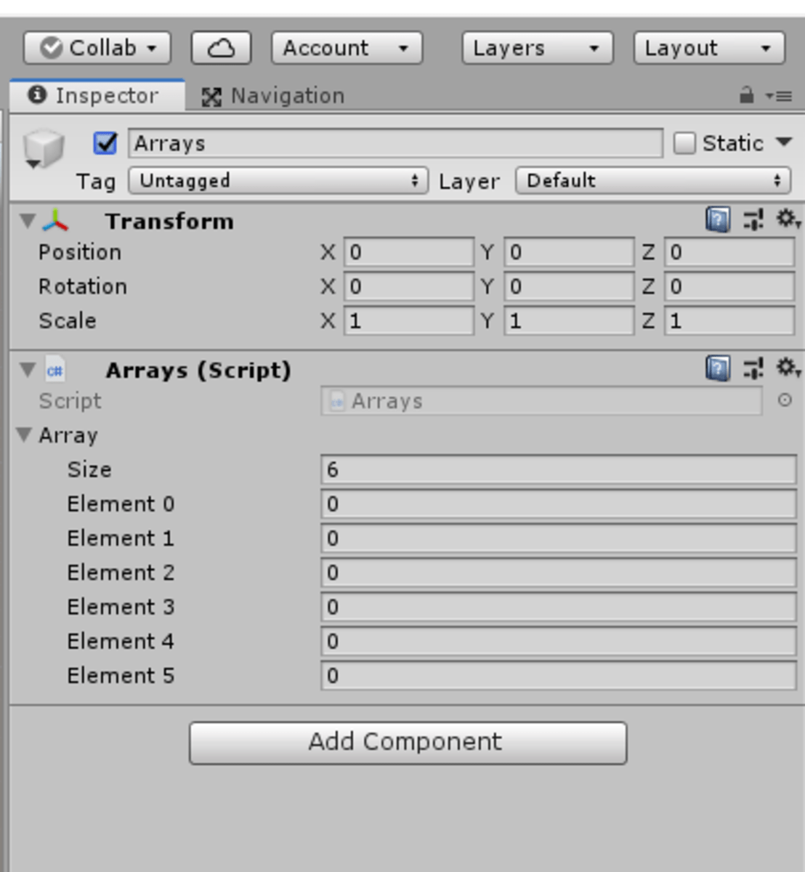The width and height of the screenshot is (805, 872).
Task: Open the Layers dropdown menu
Action: 538,48
